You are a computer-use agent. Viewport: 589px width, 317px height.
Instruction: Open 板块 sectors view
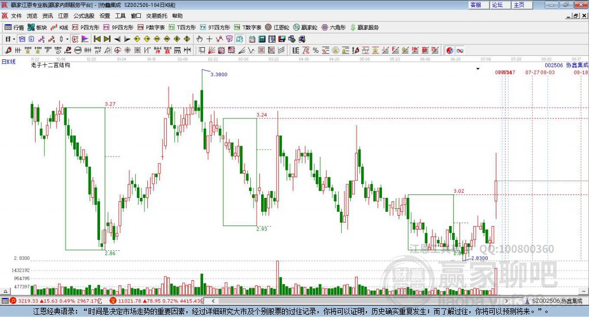tap(37, 28)
